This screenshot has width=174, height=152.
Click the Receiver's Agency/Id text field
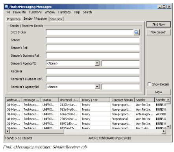pos(120,87)
